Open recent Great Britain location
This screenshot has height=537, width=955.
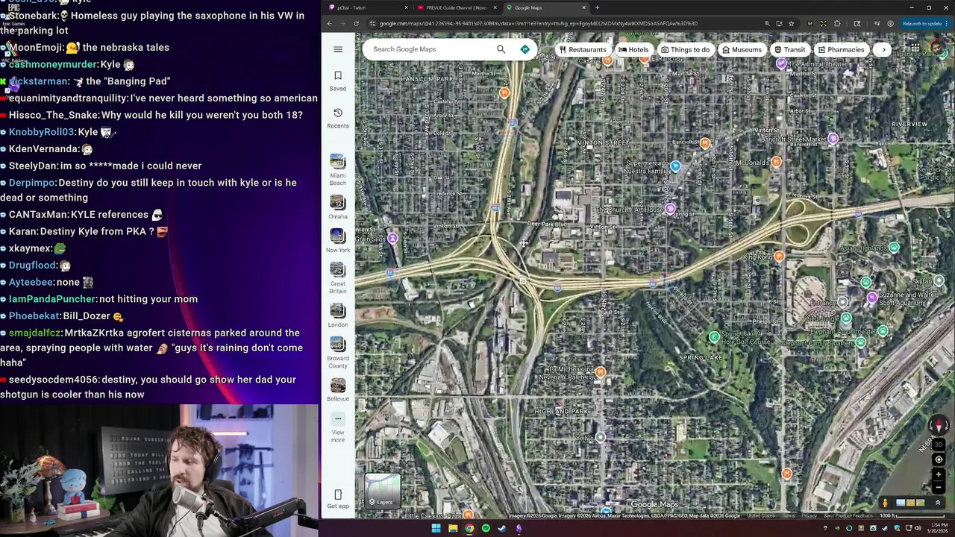(x=338, y=278)
